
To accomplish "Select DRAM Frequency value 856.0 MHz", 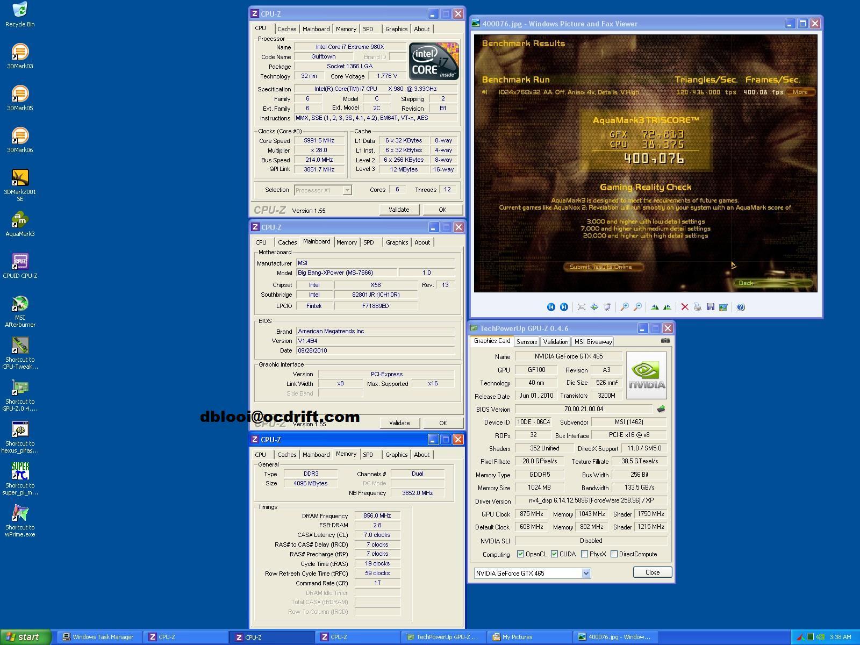I will [377, 515].
